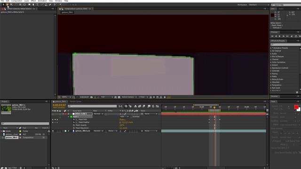Open the 1 View layout dropdown
Viewport: 301px width, 169px height.
[143, 97]
